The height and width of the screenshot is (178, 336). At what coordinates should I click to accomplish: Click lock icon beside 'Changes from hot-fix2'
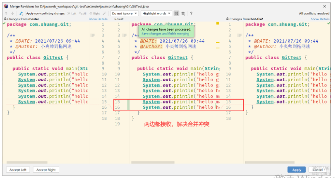pyautogui.click(x=227, y=19)
